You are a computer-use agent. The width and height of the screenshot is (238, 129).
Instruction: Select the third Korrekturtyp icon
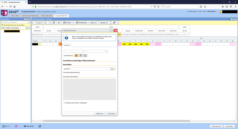[85, 55]
